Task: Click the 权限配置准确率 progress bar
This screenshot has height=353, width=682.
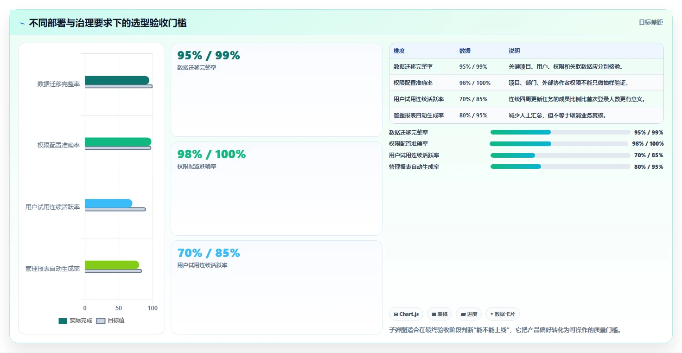Action: pos(559,144)
